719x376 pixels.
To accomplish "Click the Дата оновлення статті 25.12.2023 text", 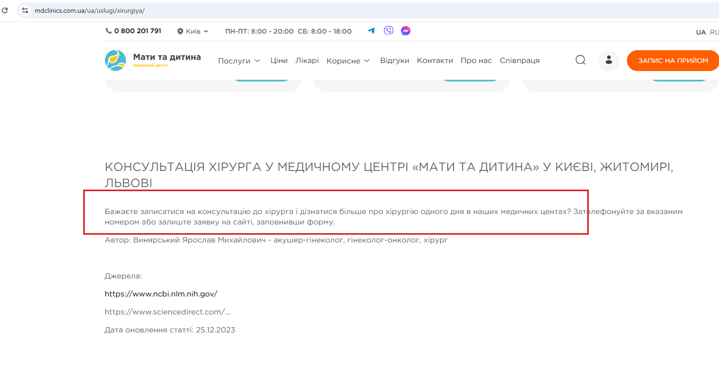I will [x=170, y=330].
